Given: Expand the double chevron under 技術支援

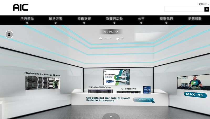Looking at the screenshot, I should tap(84, 23).
